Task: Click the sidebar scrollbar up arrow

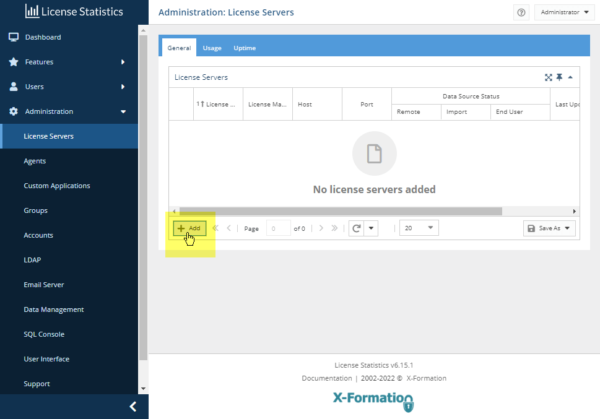Action: pos(143,30)
